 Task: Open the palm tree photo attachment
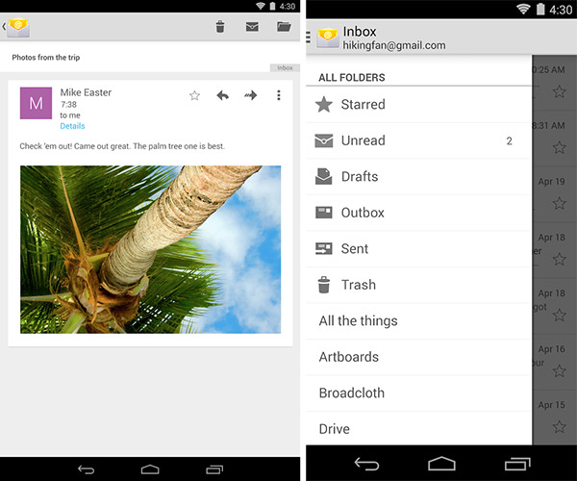[150, 249]
